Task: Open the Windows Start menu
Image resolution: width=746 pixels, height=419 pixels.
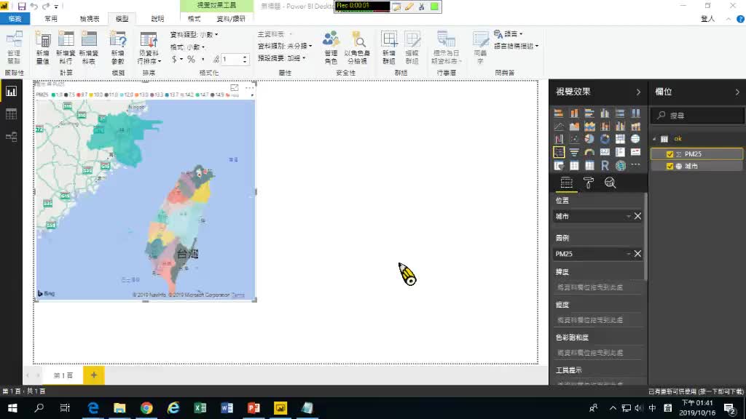Action: click(x=12, y=408)
